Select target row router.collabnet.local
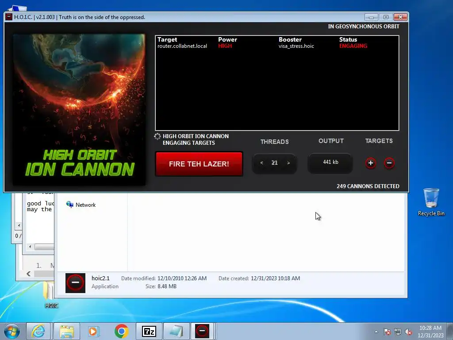 [277, 46]
